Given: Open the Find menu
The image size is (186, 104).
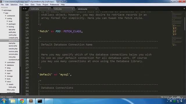Looking at the screenshot, I should (21, 5).
